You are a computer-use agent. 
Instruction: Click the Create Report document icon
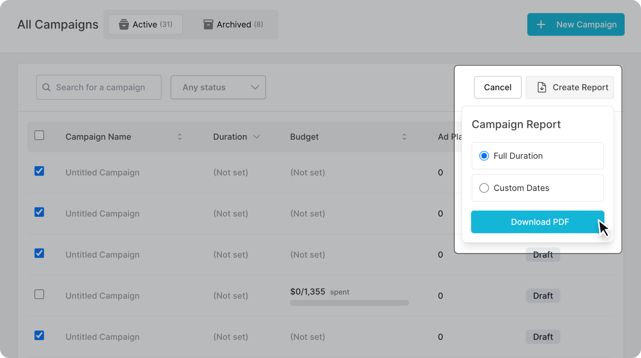click(542, 87)
